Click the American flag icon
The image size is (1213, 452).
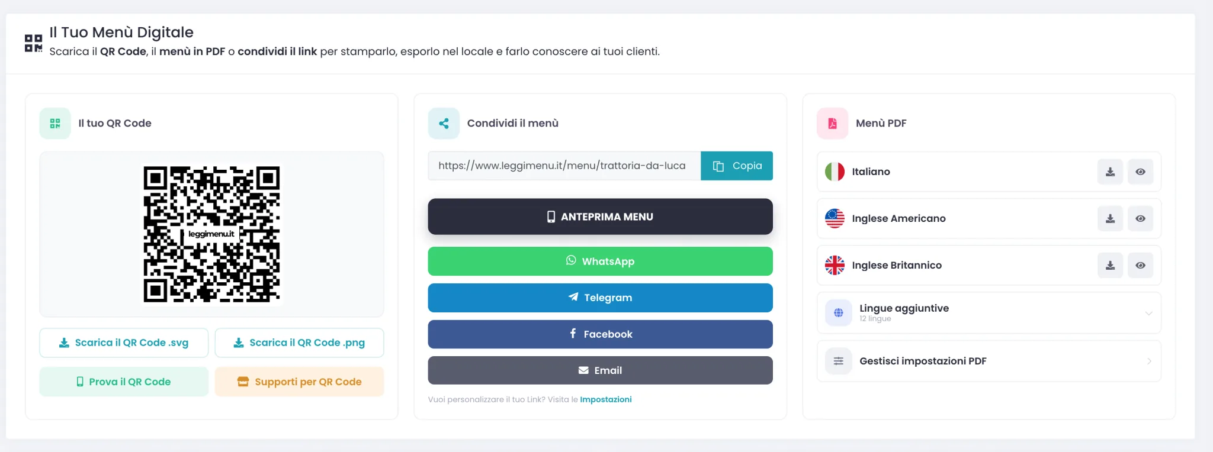835,218
